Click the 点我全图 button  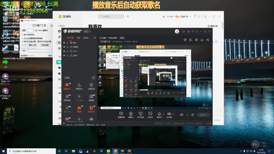click(45, 45)
